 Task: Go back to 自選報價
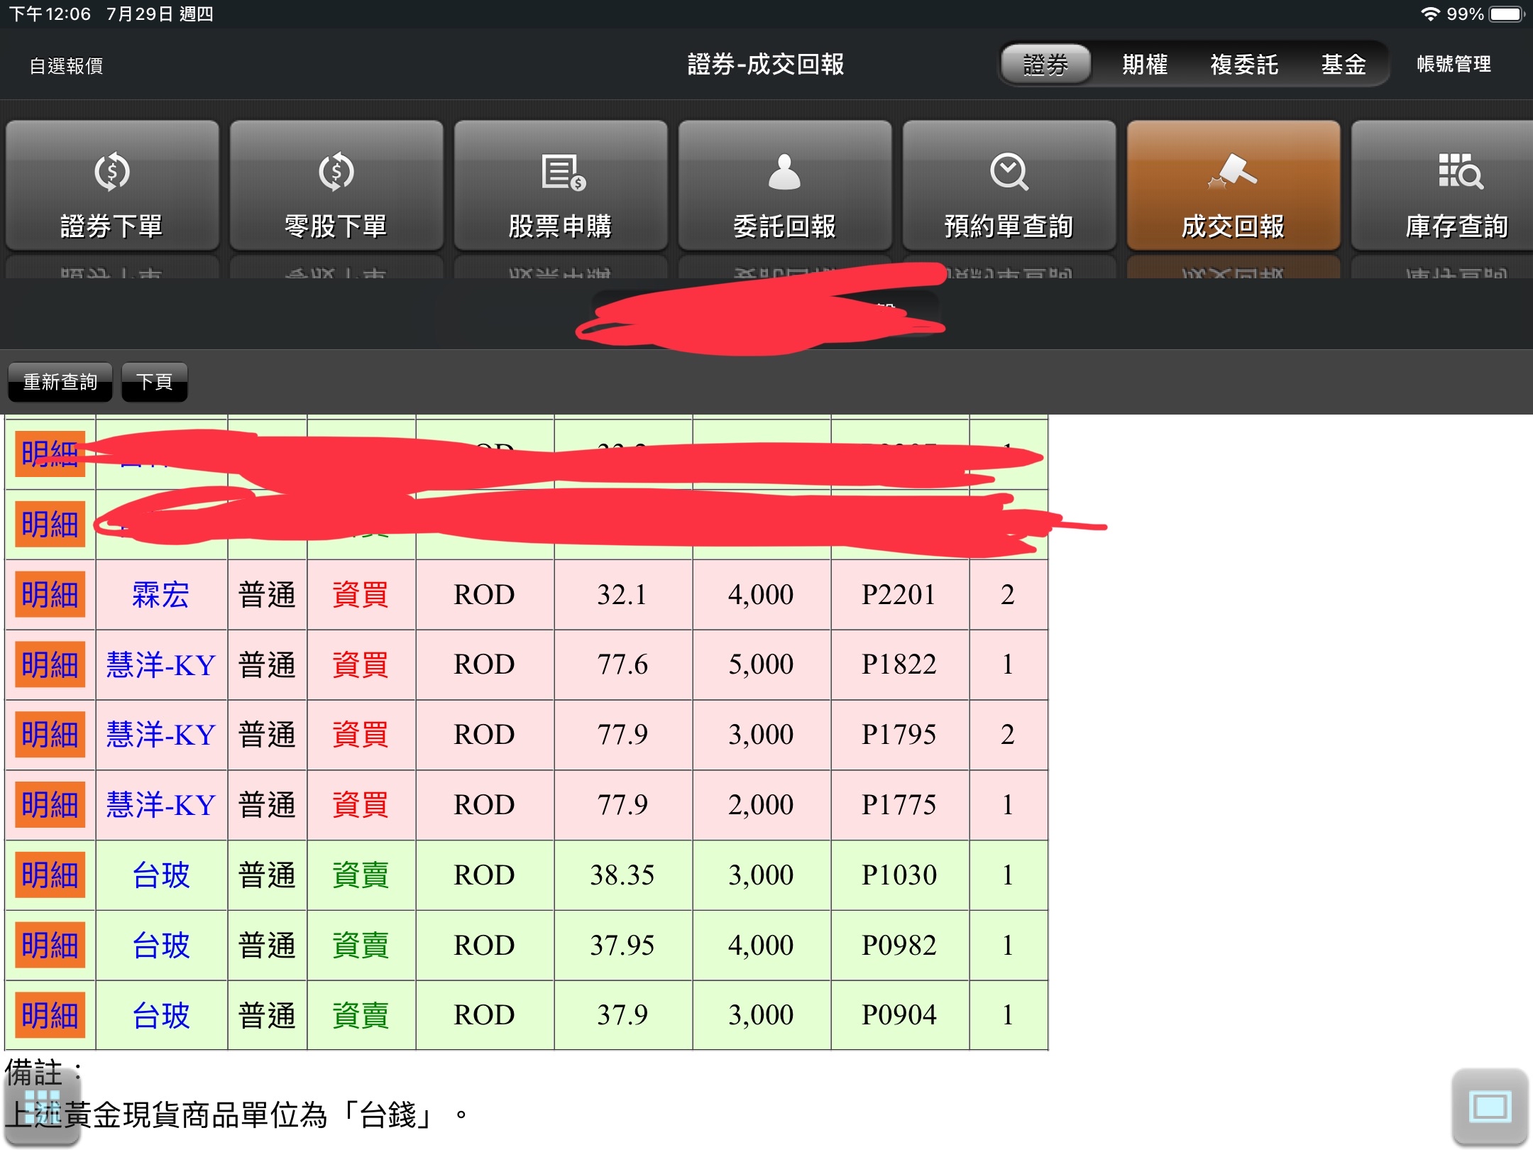click(x=66, y=66)
